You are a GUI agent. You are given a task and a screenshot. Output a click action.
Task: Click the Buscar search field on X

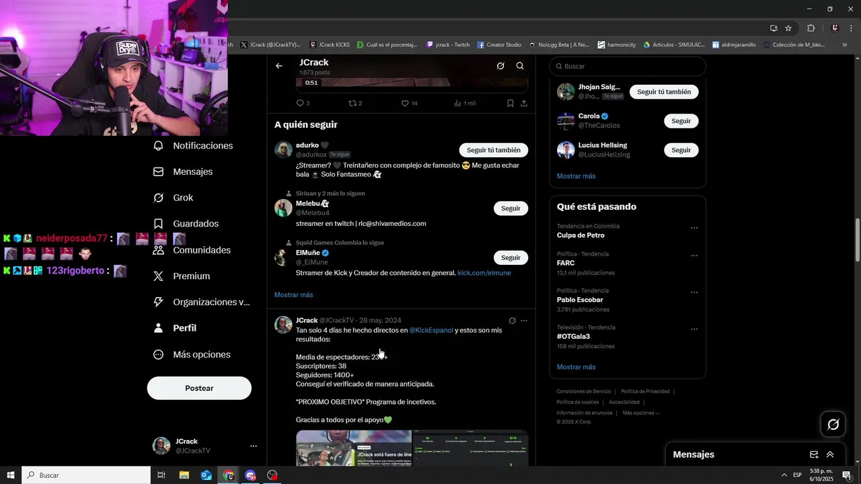point(628,66)
